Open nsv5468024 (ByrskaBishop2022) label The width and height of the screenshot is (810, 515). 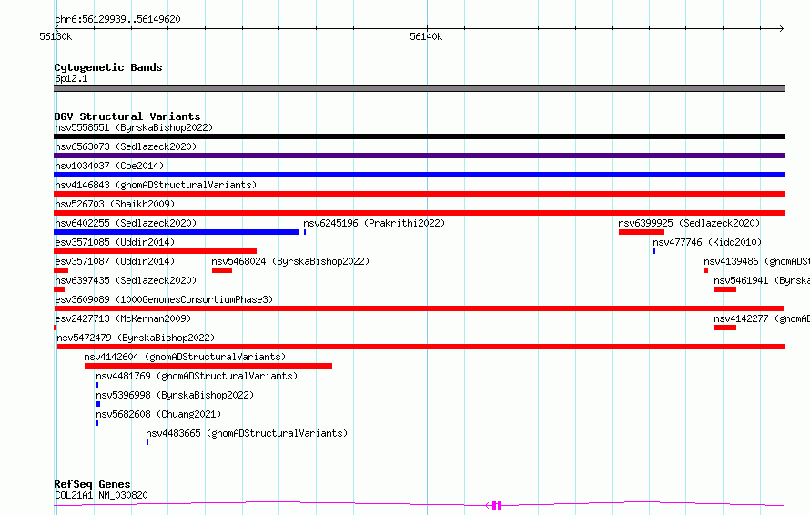[290, 261]
